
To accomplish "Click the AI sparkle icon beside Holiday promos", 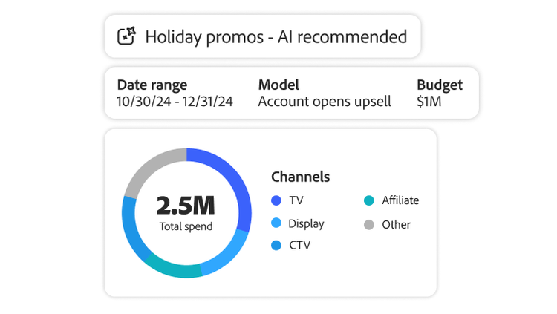I will click(126, 36).
